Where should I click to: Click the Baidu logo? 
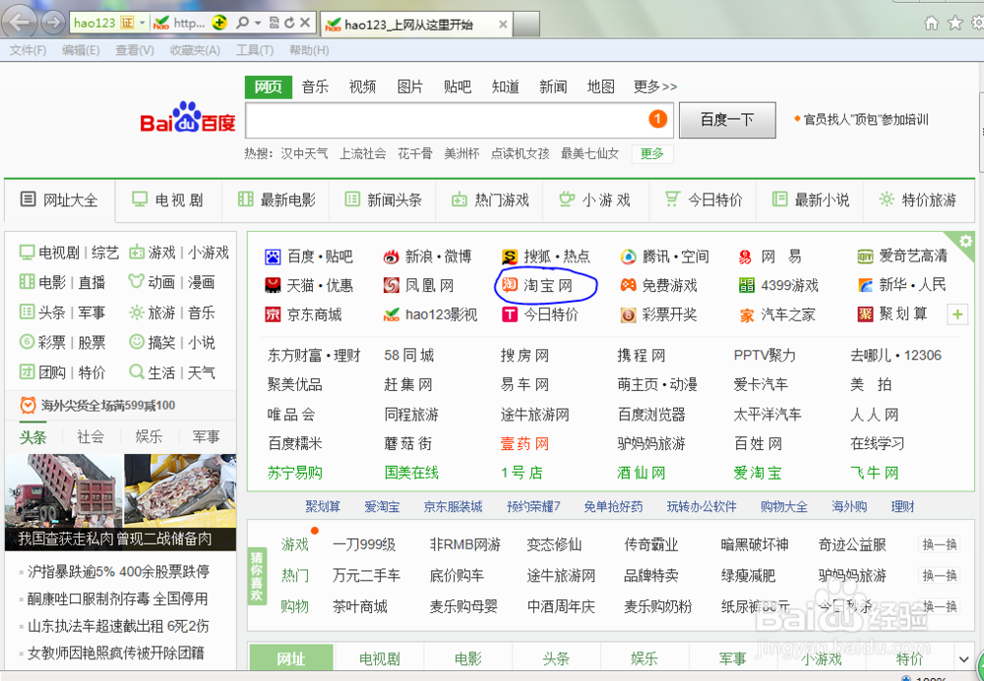[187, 117]
